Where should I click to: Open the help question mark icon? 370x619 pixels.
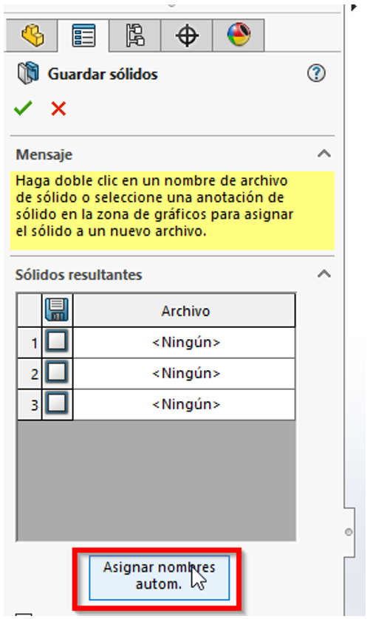click(x=316, y=73)
